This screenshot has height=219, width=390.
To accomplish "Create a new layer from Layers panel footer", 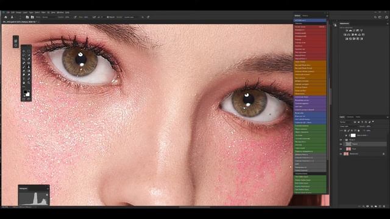I will pyautogui.click(x=380, y=206).
